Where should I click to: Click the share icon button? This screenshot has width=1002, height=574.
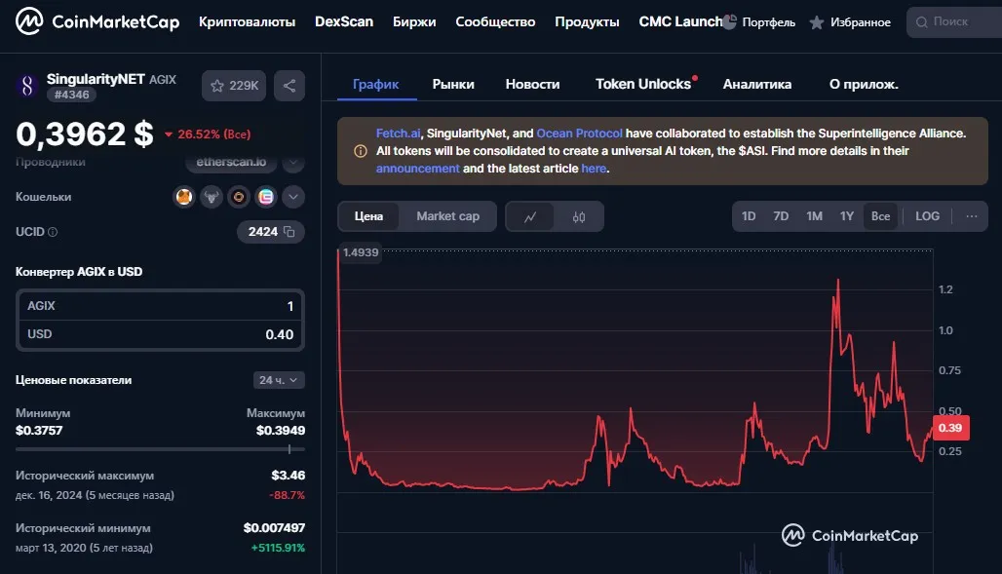coord(289,86)
